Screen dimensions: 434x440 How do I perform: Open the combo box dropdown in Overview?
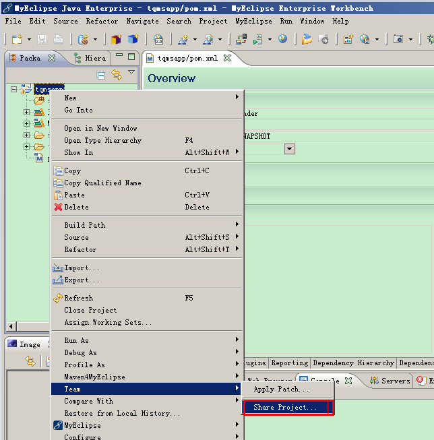tap(290, 149)
